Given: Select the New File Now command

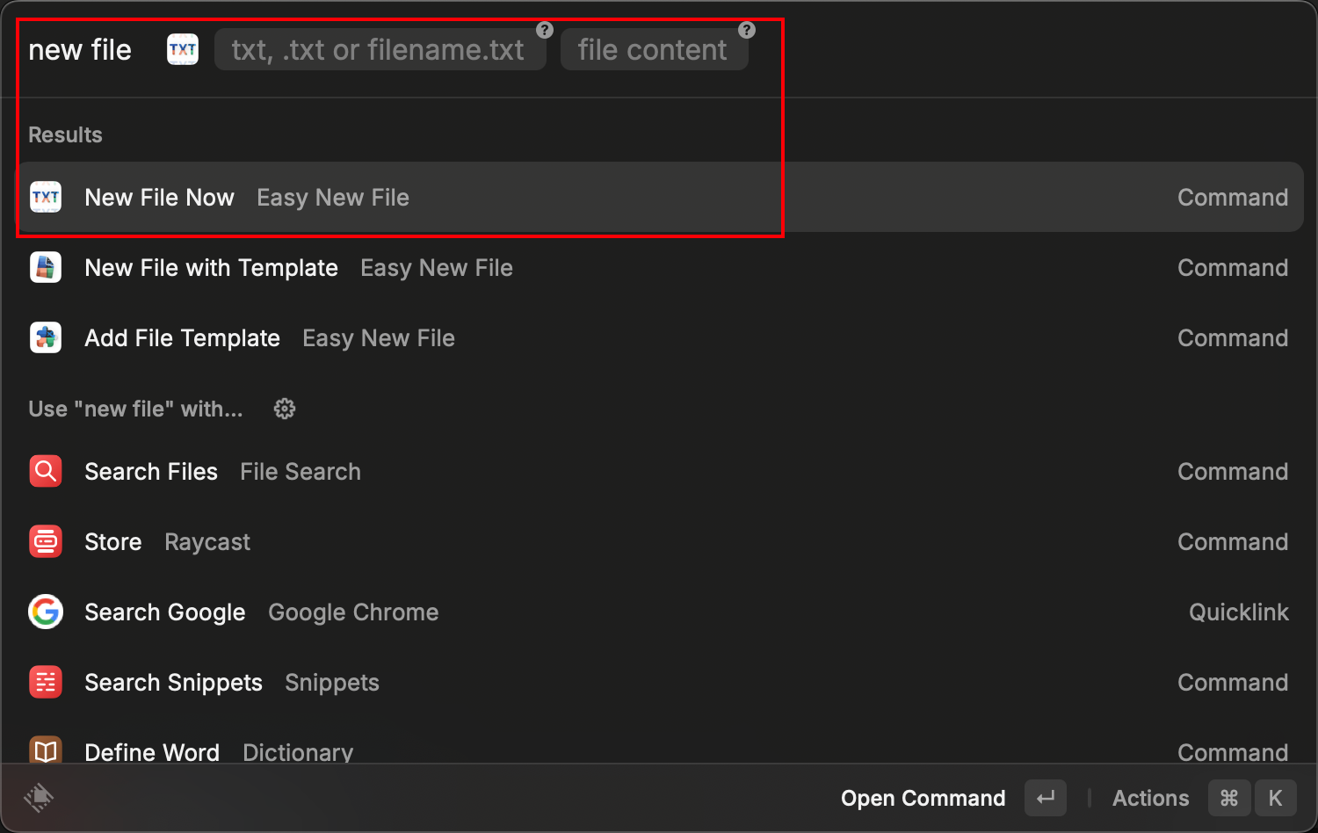Looking at the screenshot, I should point(659,197).
